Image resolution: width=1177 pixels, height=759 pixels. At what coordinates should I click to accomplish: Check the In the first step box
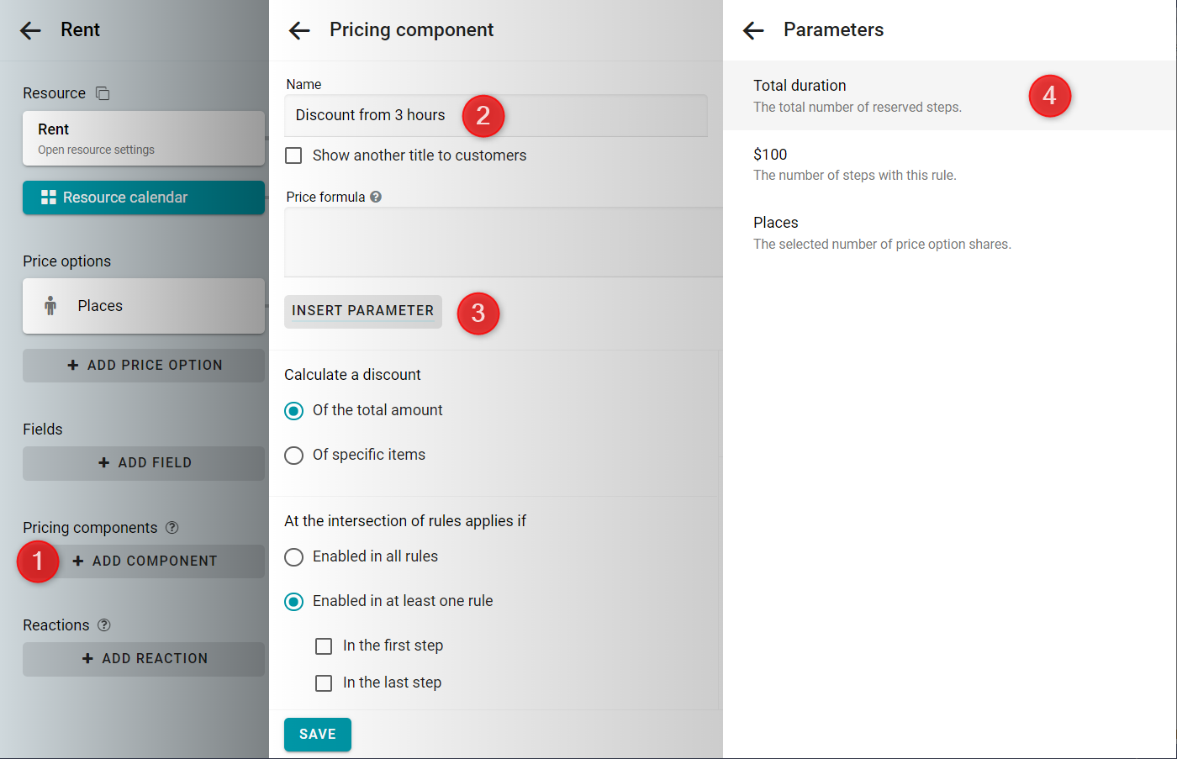point(324,646)
